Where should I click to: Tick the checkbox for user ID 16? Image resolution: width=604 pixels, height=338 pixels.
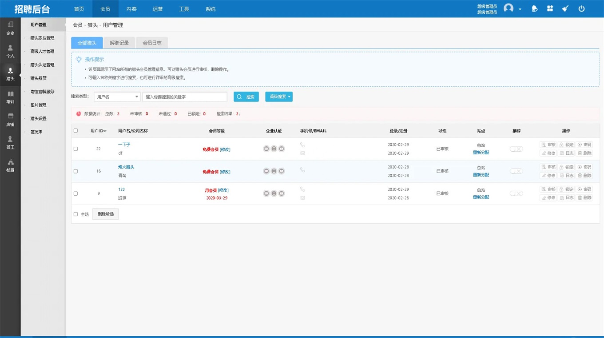pyautogui.click(x=75, y=171)
